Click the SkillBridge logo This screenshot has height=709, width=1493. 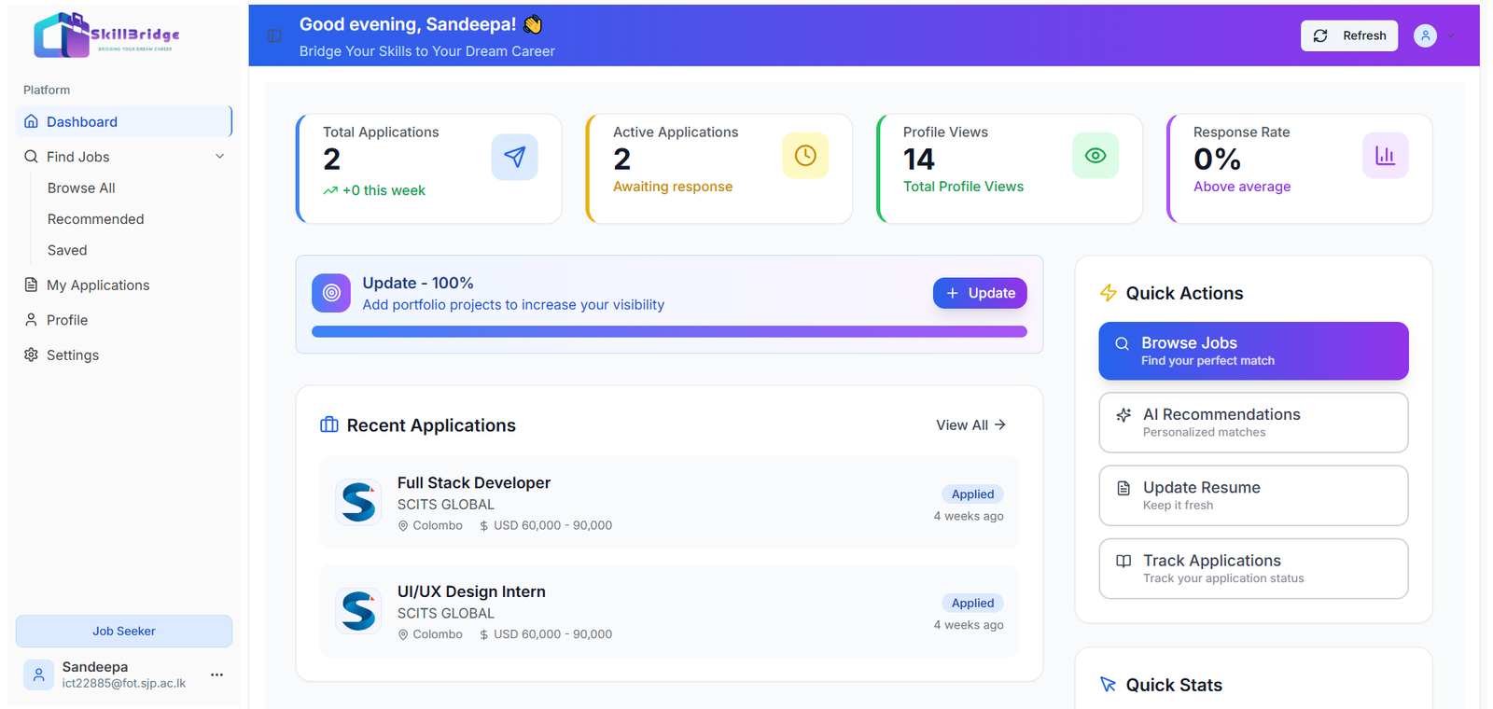(106, 35)
